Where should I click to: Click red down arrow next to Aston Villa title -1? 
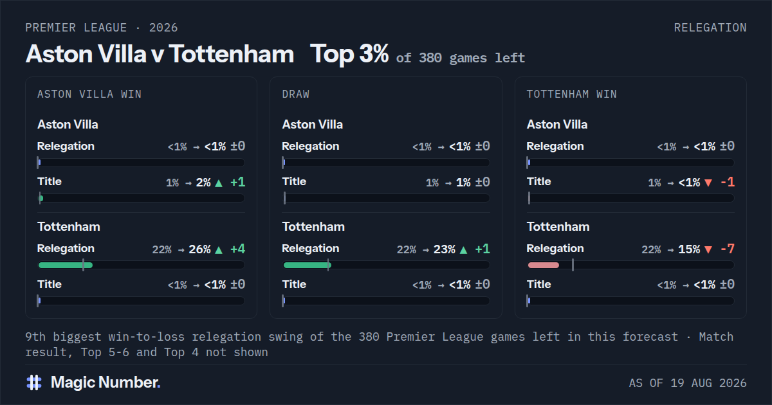pyautogui.click(x=708, y=183)
